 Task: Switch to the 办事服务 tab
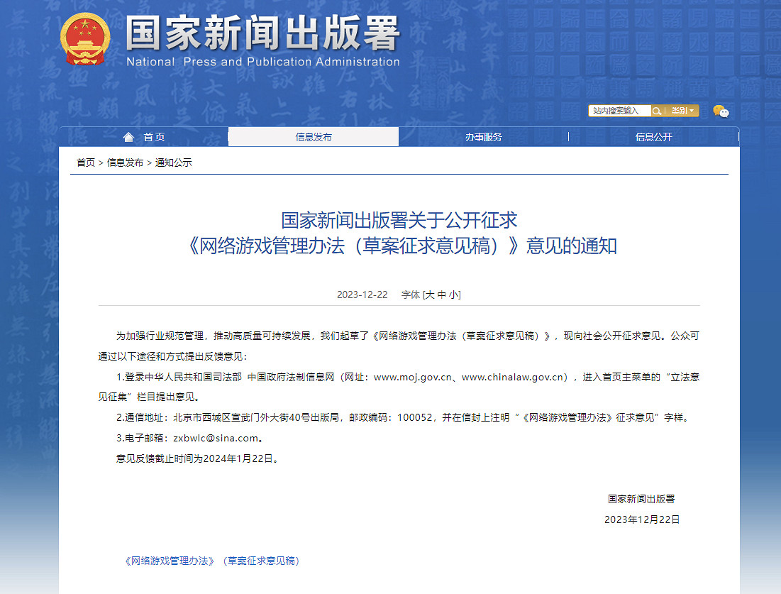(483, 137)
